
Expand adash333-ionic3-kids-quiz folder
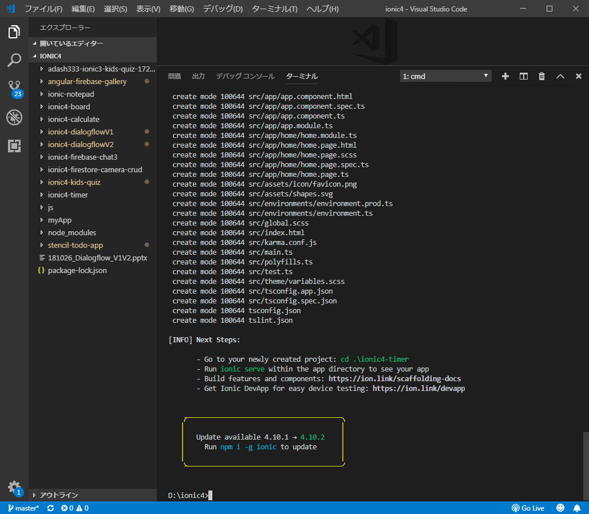pyautogui.click(x=93, y=69)
